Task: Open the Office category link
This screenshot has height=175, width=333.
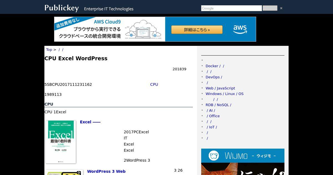Action: click(213, 116)
